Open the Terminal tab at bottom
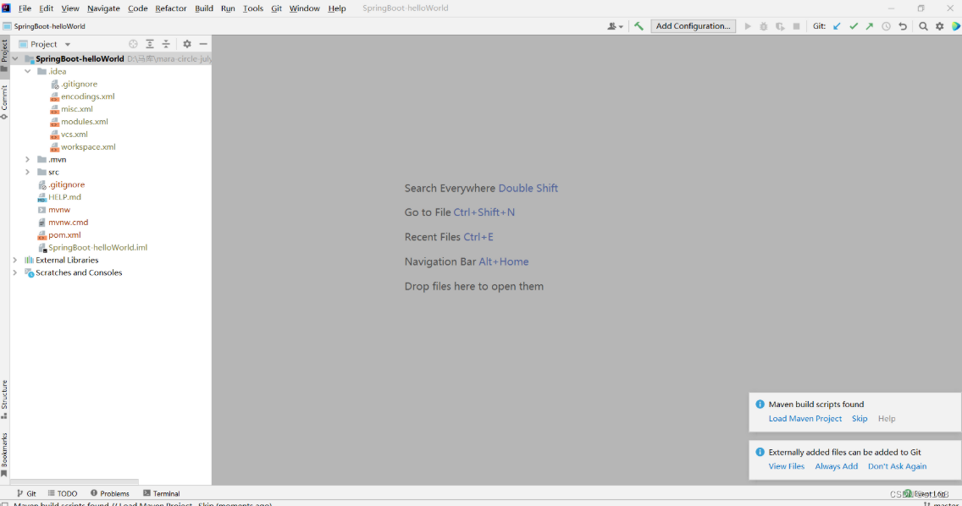This screenshot has width=962, height=506. tap(162, 493)
